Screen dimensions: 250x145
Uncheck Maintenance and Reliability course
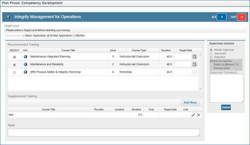[14, 65]
